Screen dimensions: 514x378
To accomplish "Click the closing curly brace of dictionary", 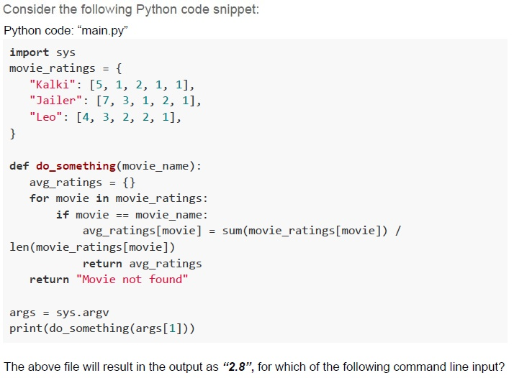I will 13,134.
